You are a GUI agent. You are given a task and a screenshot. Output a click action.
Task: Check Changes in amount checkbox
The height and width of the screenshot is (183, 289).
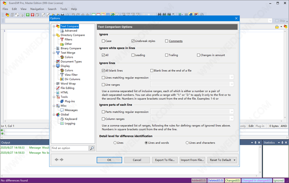click(199, 55)
